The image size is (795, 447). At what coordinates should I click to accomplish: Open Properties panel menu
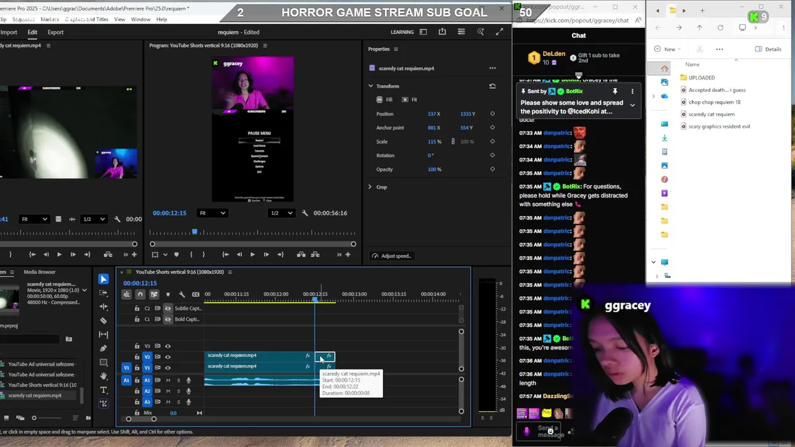(396, 49)
